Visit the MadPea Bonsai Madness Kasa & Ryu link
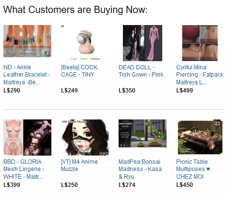Screen dimensions: 229x197 pos(140,169)
